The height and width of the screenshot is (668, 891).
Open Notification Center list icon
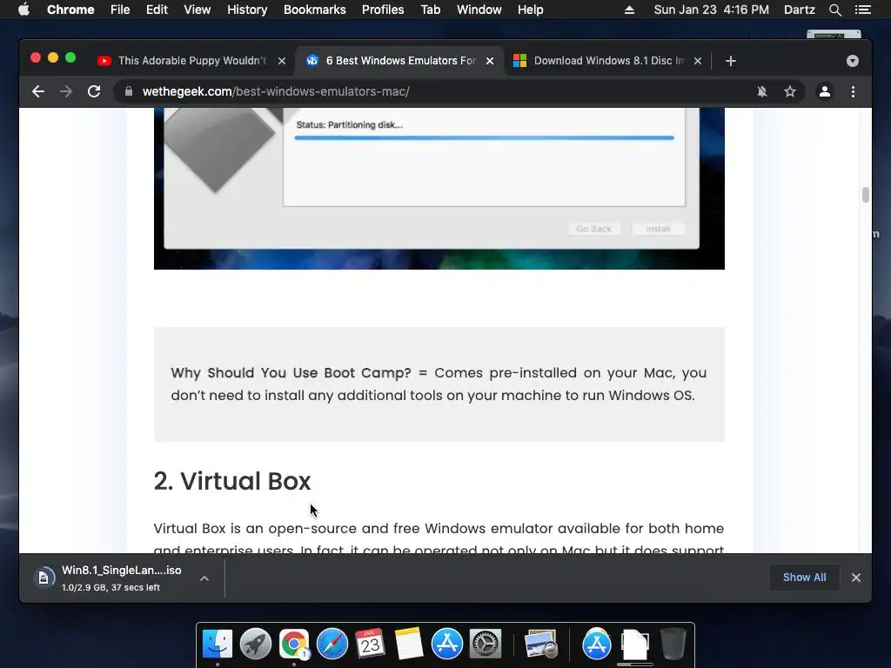[862, 10]
